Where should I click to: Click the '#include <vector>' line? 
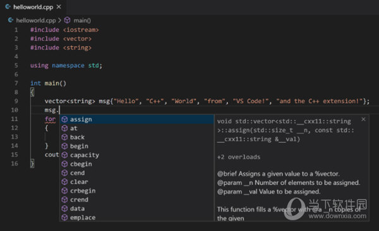(x=61, y=38)
